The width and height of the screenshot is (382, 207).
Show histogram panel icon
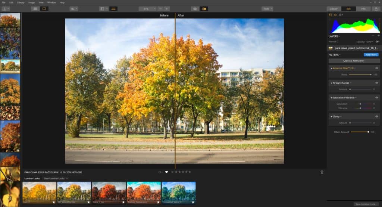pyautogui.click(x=330, y=15)
